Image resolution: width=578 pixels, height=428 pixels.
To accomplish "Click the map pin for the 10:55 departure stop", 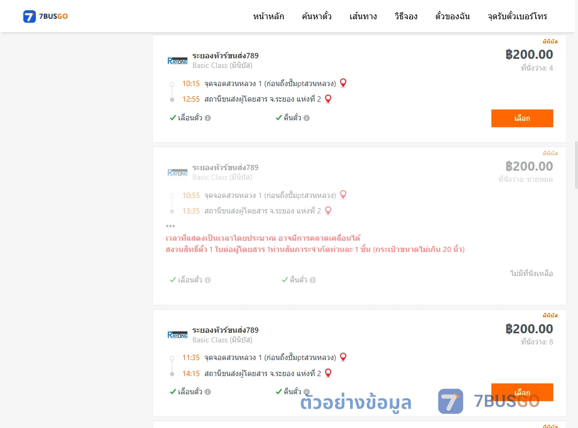I will coord(343,195).
